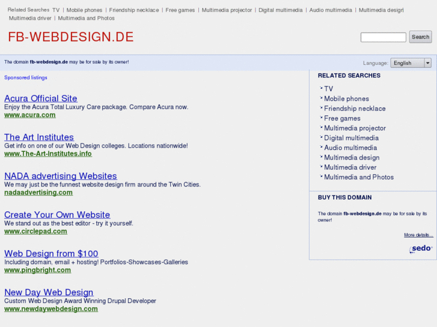Click the Sponsored listings label

click(26, 77)
